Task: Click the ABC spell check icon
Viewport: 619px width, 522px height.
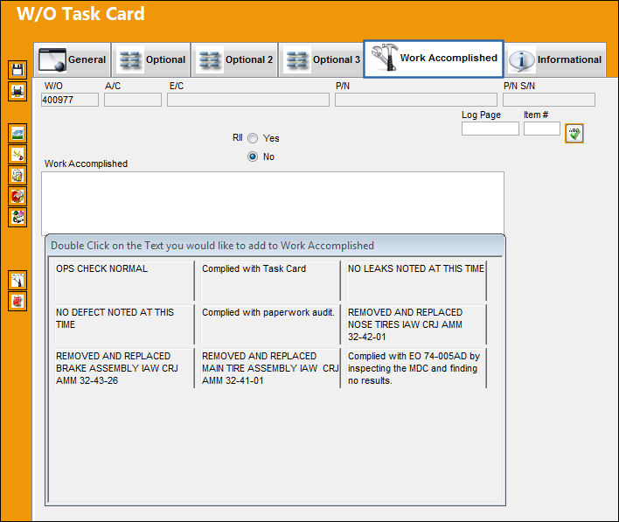Action: click(574, 133)
